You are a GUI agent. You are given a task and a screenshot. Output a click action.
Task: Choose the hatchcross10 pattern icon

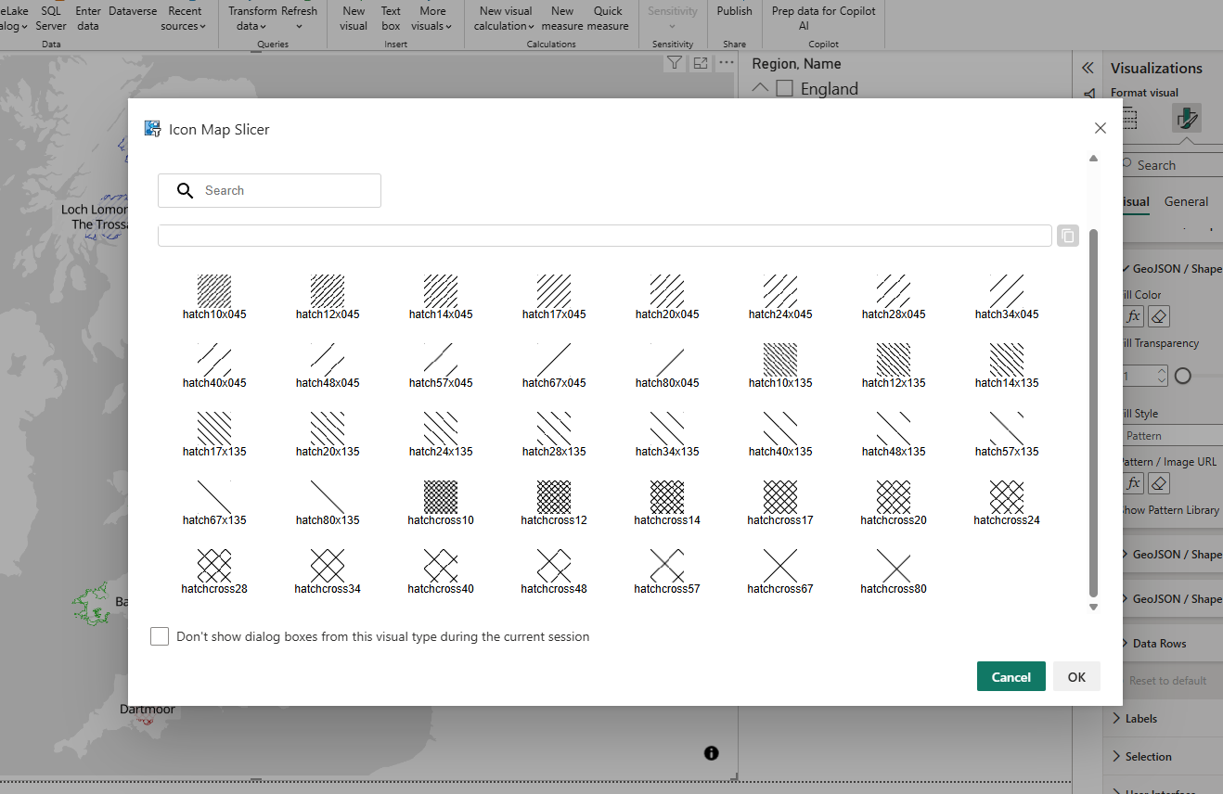tap(441, 497)
